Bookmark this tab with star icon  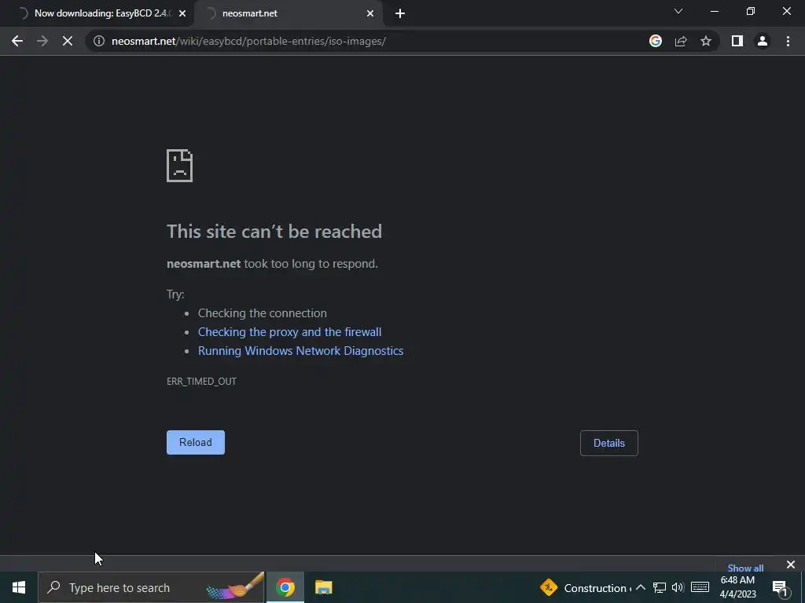[706, 41]
